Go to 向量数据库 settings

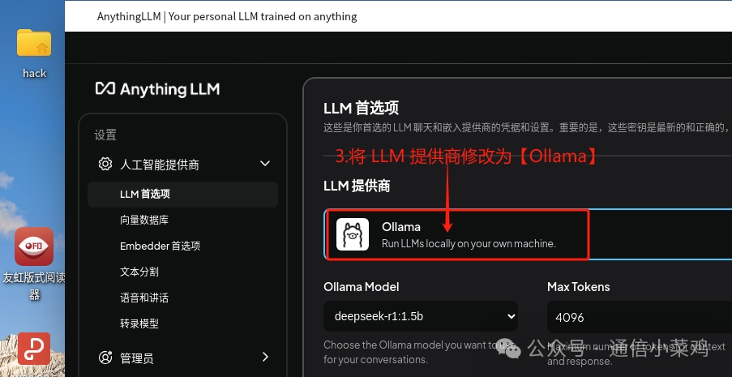tap(144, 220)
